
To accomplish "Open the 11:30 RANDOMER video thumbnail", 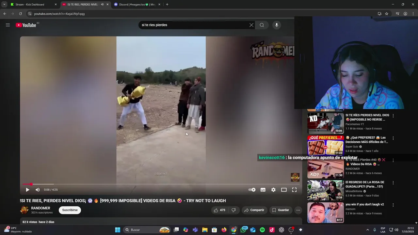I will 325,168.
